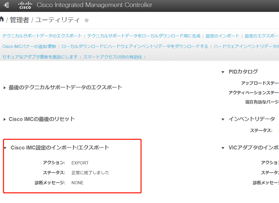The height and width of the screenshot is (203, 279).
Task: Open 設定のエクスポート link
Action: pos(262,36)
